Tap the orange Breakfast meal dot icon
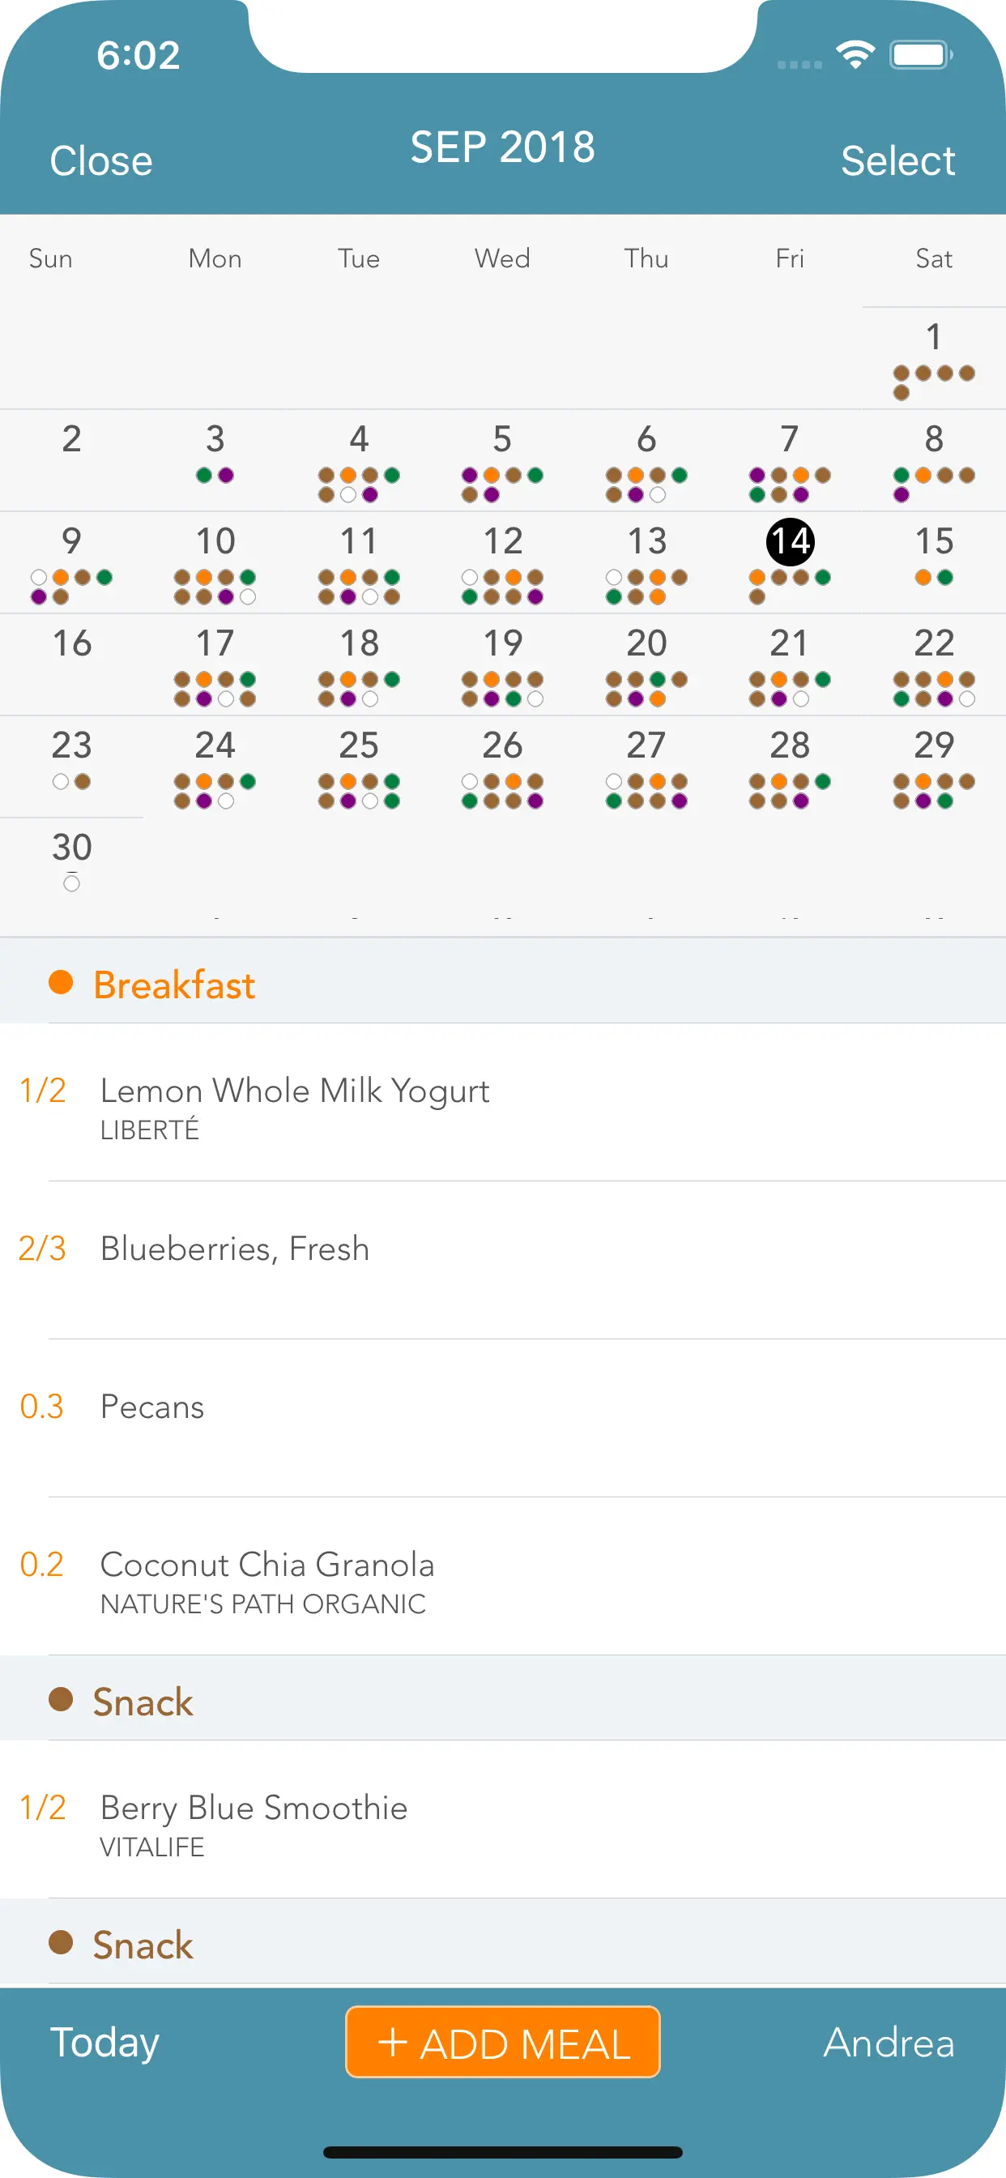The width and height of the screenshot is (1006, 2178). pos(61,983)
